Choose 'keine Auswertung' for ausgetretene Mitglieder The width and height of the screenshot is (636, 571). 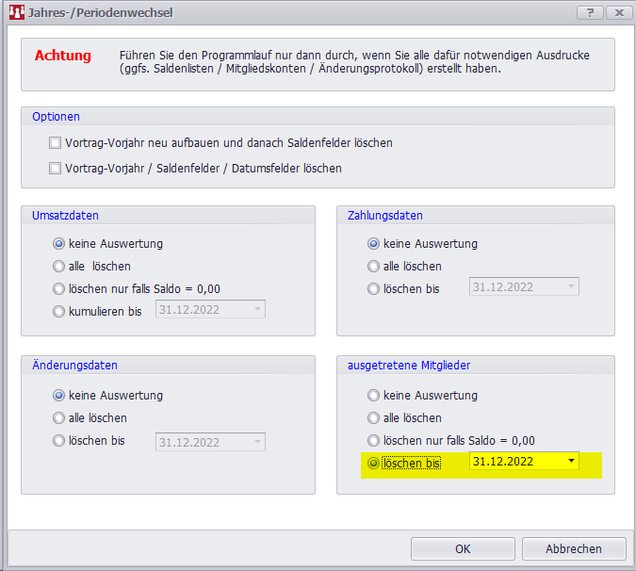click(374, 396)
